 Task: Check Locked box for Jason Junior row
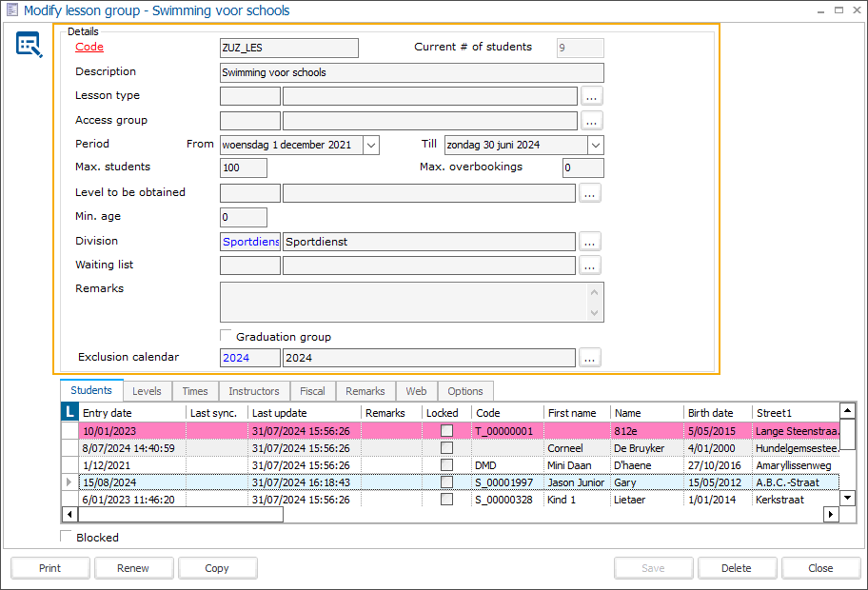pyautogui.click(x=446, y=482)
